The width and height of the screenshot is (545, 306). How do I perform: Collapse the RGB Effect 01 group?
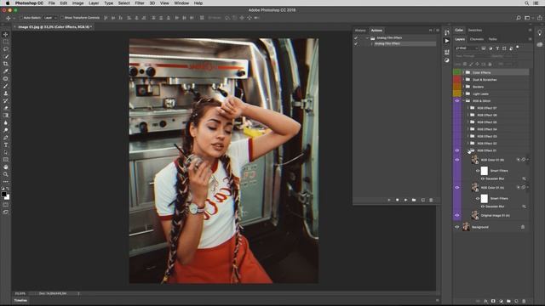(468, 150)
